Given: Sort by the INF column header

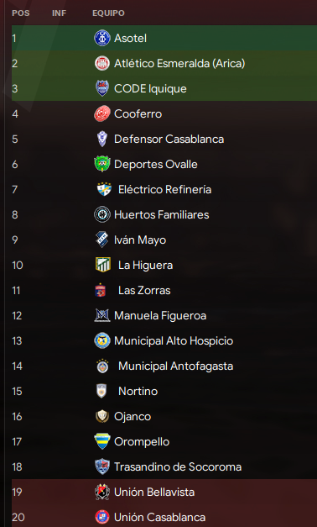Looking at the screenshot, I should tap(59, 13).
